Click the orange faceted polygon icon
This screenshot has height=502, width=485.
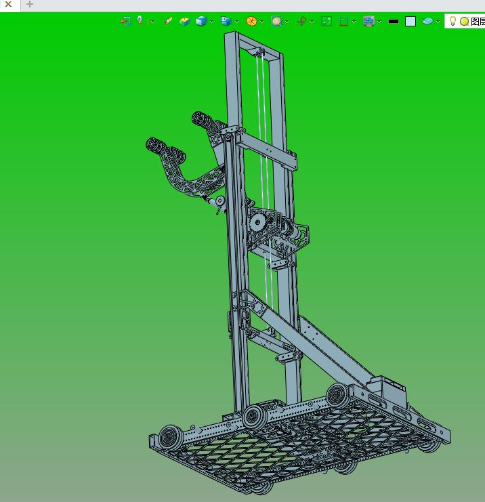coord(251,22)
